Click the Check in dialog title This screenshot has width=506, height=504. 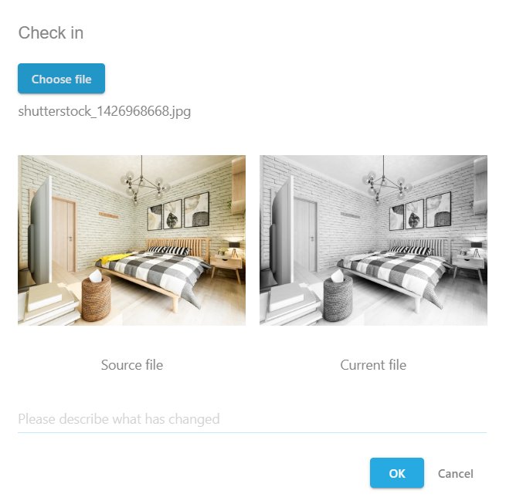51,33
